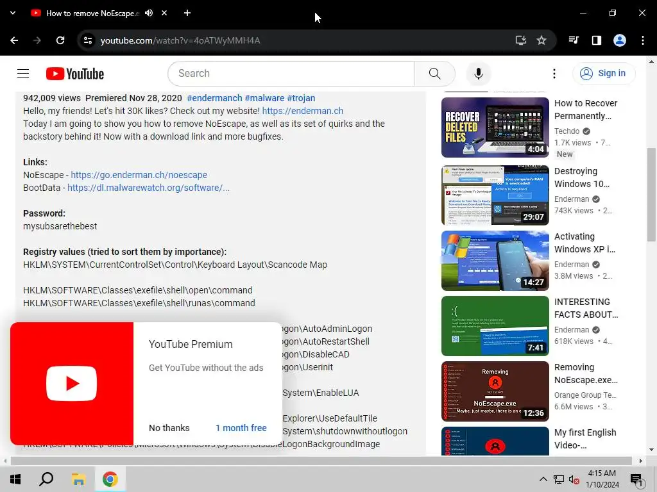Open the Chrome profile avatar
This screenshot has height=492, width=657.
(x=619, y=40)
